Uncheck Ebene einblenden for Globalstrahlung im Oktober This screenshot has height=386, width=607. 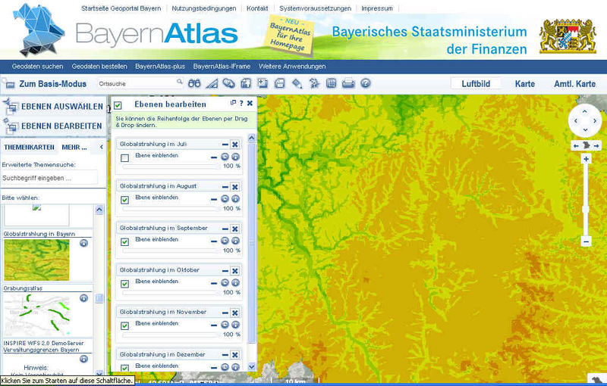click(x=125, y=284)
